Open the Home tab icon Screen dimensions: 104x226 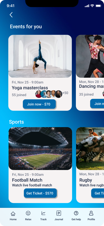click(13, 213)
